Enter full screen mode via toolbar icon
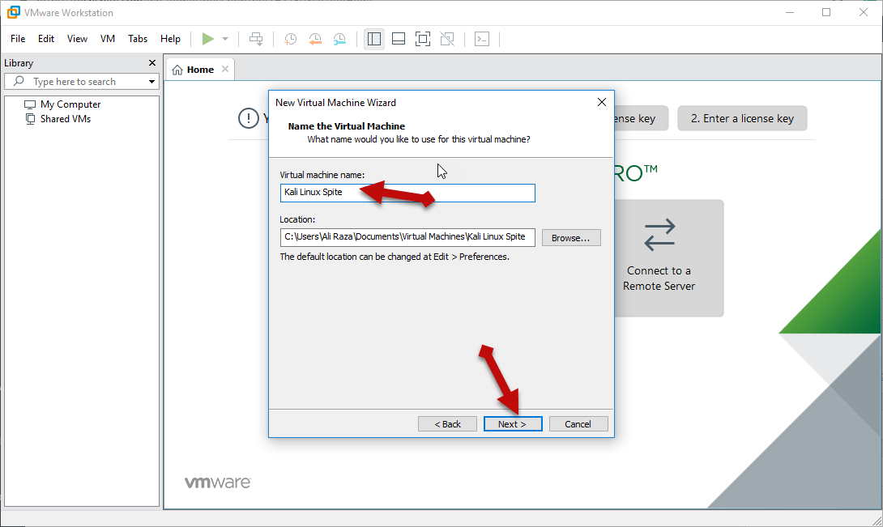883x527 pixels. coord(422,39)
